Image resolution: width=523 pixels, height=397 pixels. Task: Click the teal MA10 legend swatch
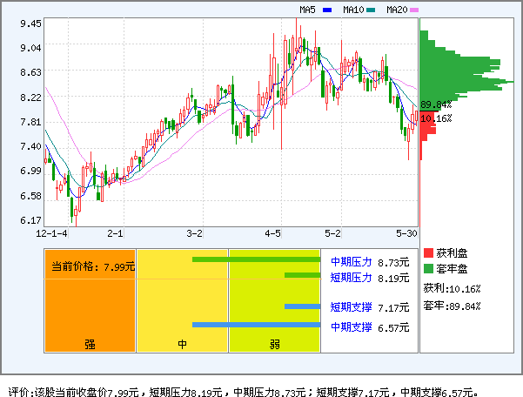pos(371,10)
